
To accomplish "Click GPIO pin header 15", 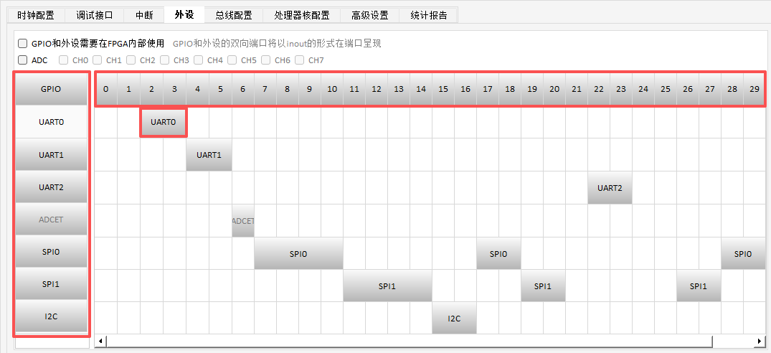I will pyautogui.click(x=443, y=89).
